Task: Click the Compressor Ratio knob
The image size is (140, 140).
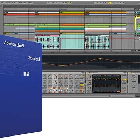Action: [89, 77]
